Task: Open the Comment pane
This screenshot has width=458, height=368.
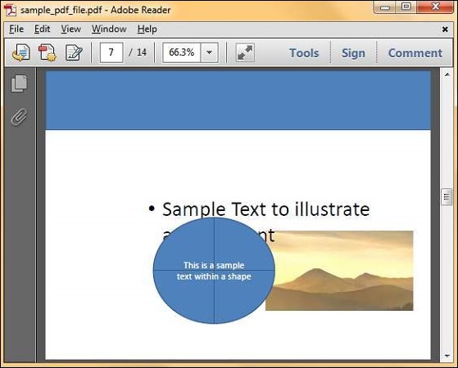Action: [x=415, y=53]
